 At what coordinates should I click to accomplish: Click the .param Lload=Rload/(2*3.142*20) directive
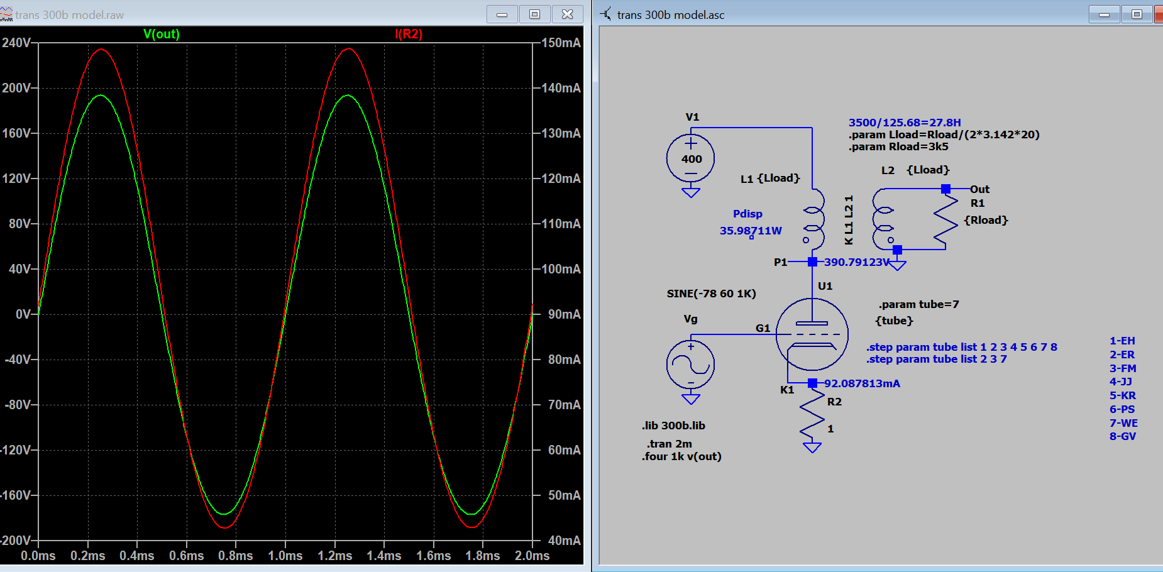click(x=944, y=135)
